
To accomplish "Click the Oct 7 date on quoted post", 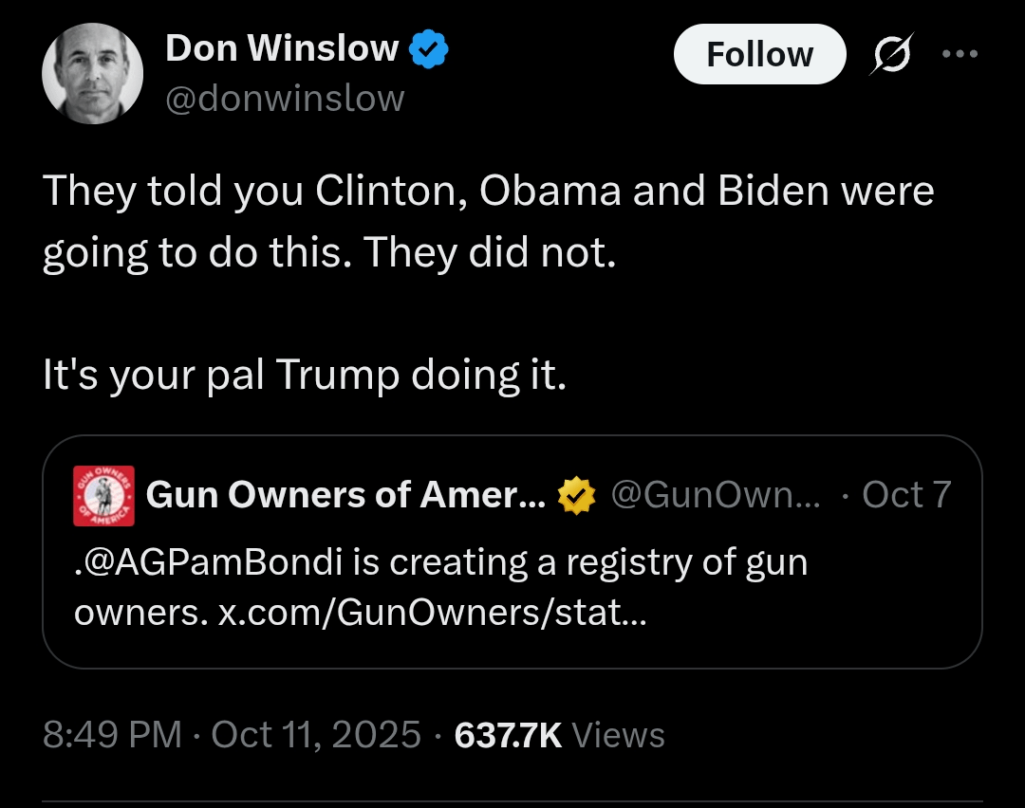I will click(x=904, y=495).
